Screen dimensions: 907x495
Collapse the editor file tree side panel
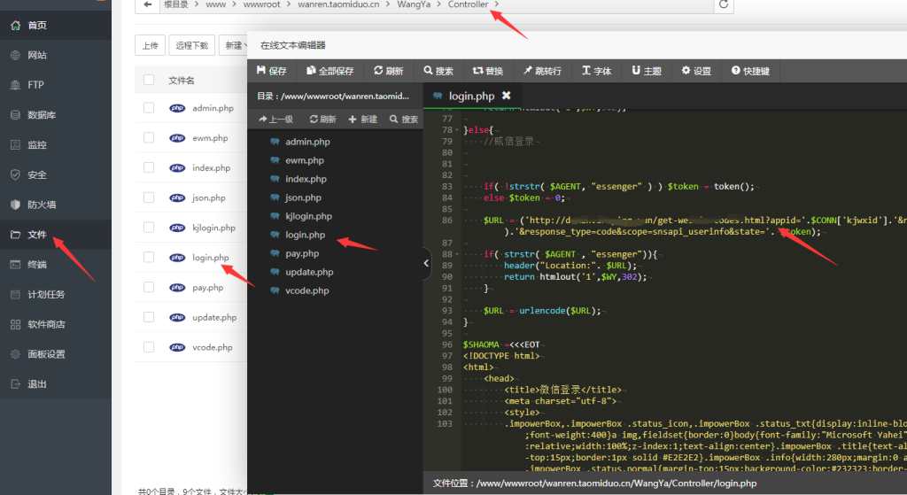tap(426, 262)
